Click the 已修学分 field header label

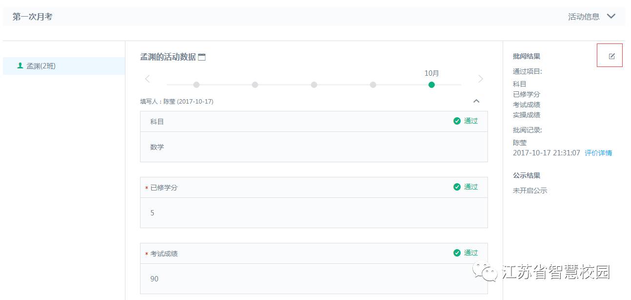pyautogui.click(x=164, y=188)
